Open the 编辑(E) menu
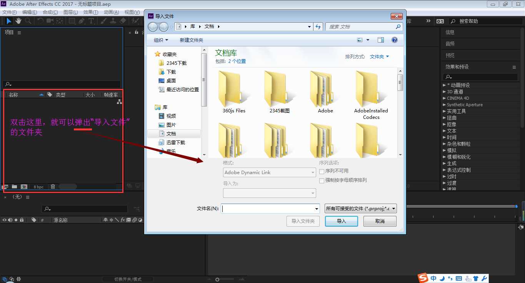Screen dimensions: 525x283 click(x=30, y=12)
